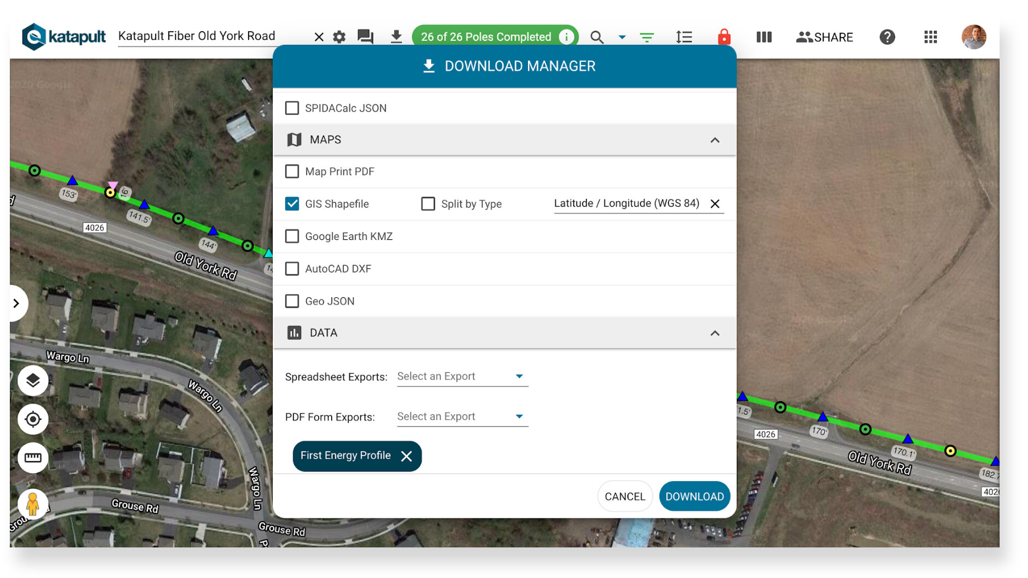Open the PDF Form Exports dropdown
Screen dimensions: 1028x578
pyautogui.click(x=462, y=417)
